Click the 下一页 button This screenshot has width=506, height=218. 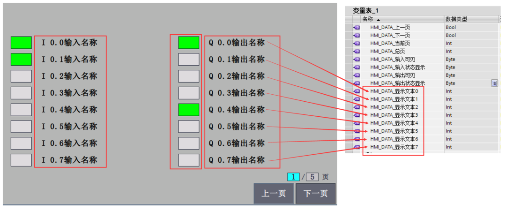click(316, 194)
